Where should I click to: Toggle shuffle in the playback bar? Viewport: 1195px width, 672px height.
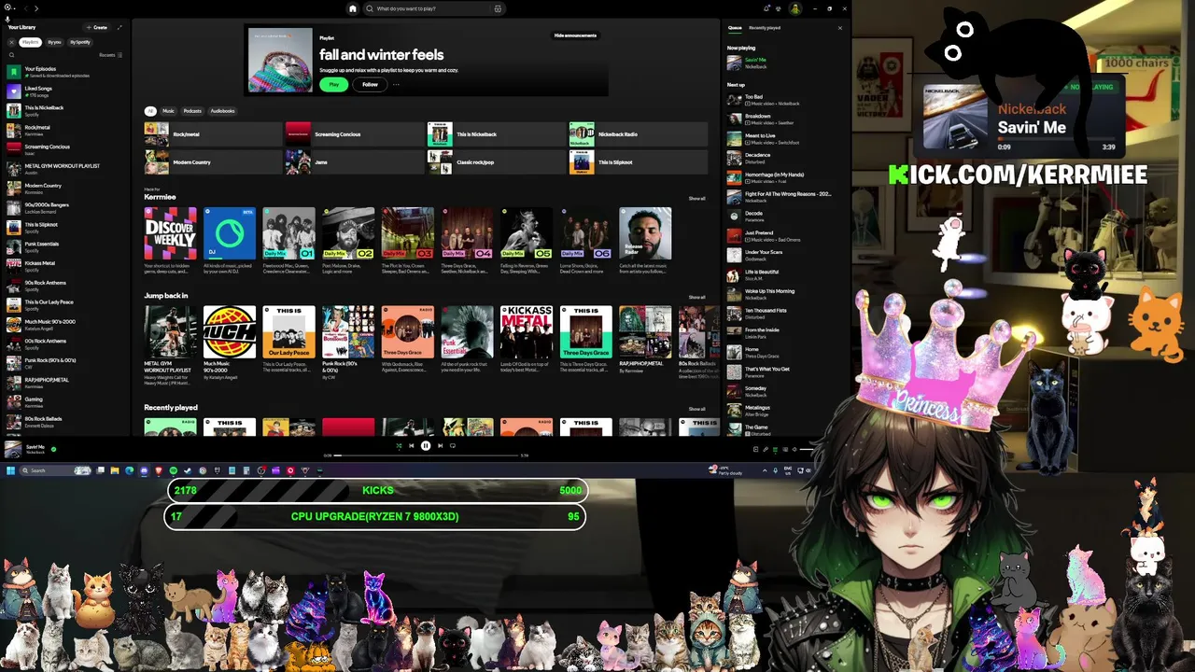tap(399, 446)
